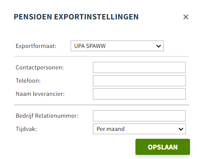Open the Exportformaat dropdown

117,46
